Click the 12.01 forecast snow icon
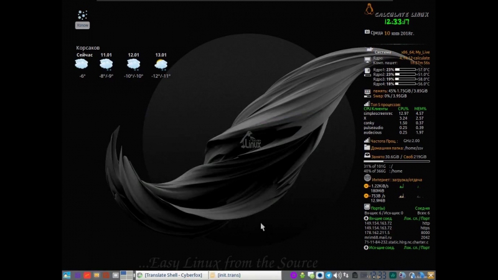This screenshot has width=498, height=280. pyautogui.click(x=133, y=64)
